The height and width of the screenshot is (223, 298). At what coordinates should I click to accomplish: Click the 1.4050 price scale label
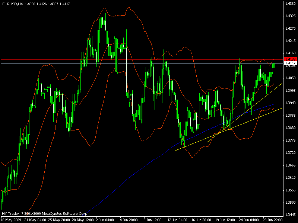click(291, 78)
